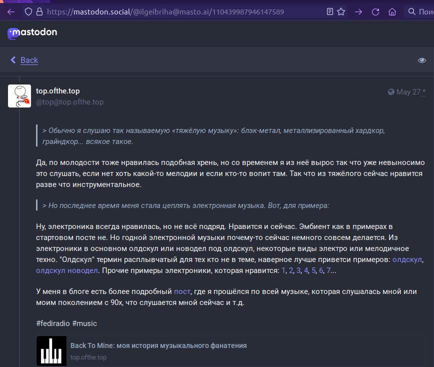The image size is (434, 367).
Task: Click the piano keys card thumbnail
Action: [51, 351]
